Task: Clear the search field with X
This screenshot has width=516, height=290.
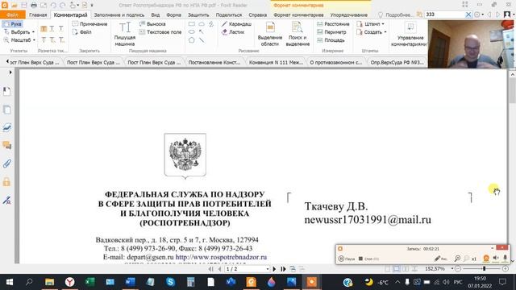Action: pyautogui.click(x=468, y=14)
